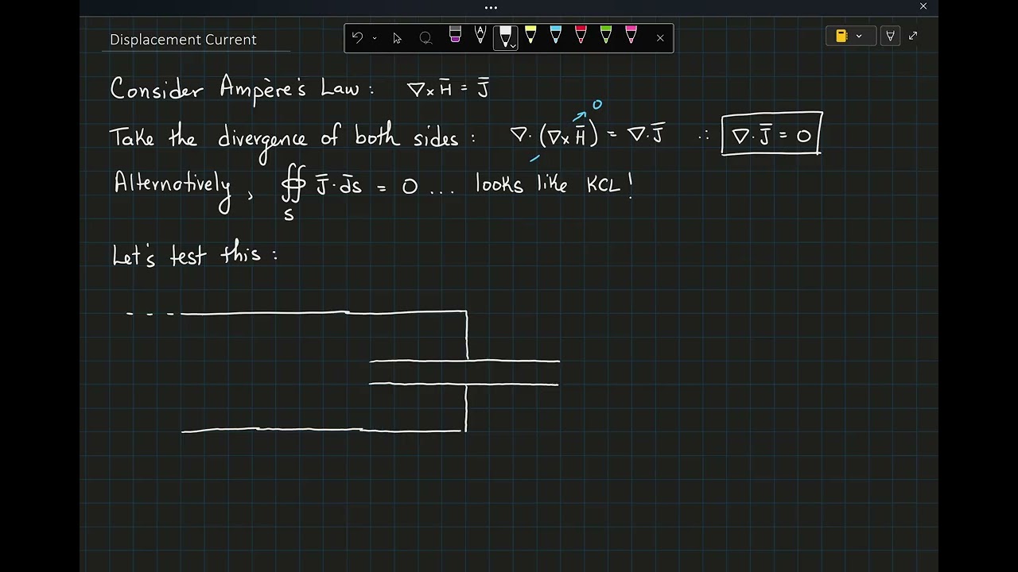
Task: Switch to the yellow pen
Action: (530, 35)
